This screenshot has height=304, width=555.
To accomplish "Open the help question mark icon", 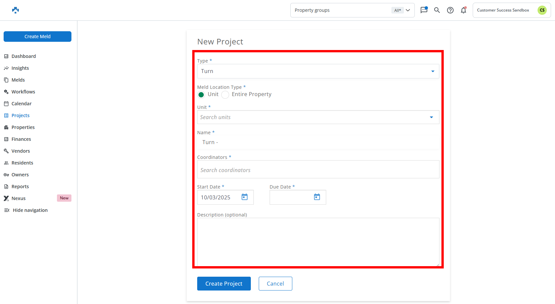I will pyautogui.click(x=450, y=10).
